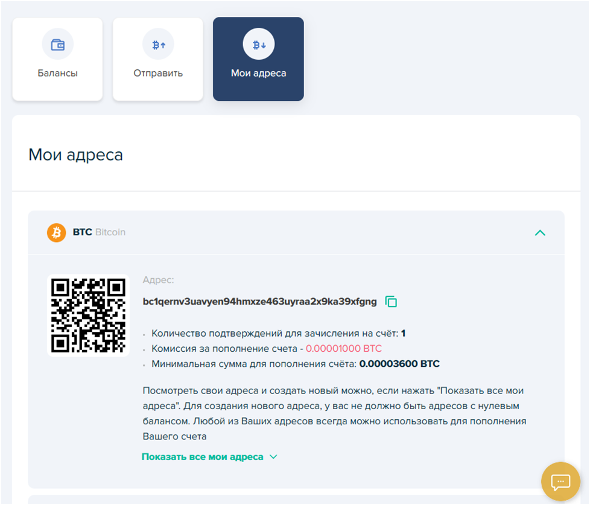Open the live chat bubble icon
Image resolution: width=590 pixels, height=505 pixels.
coord(560,481)
